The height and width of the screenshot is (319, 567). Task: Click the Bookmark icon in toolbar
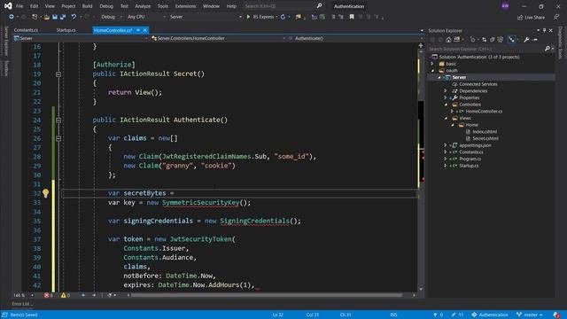[352, 17]
